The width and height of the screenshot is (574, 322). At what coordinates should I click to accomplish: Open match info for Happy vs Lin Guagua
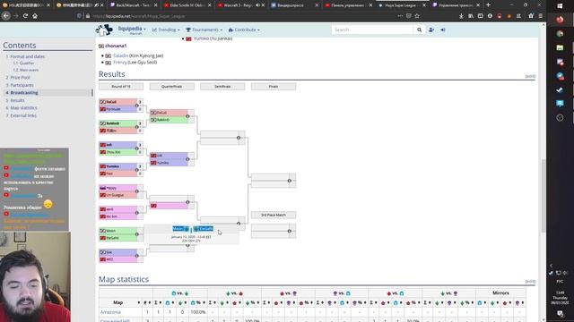click(137, 191)
